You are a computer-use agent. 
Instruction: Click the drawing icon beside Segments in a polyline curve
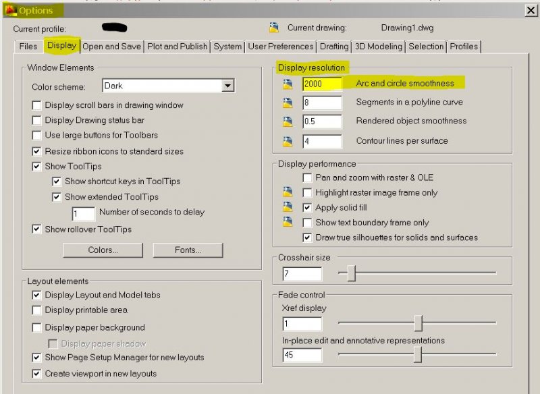tap(289, 103)
